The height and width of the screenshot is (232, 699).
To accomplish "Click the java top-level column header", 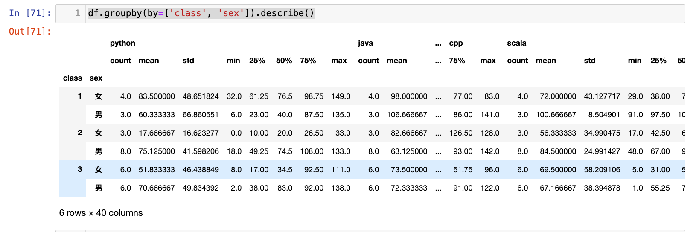I will [365, 43].
